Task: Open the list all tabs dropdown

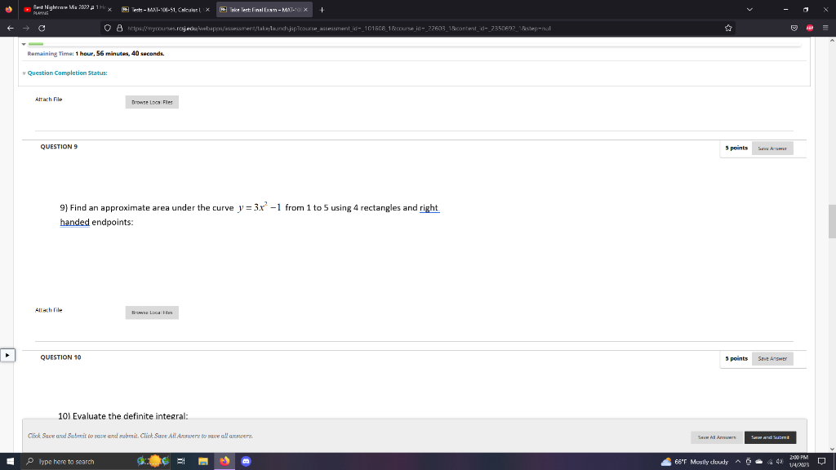Action: [x=749, y=10]
